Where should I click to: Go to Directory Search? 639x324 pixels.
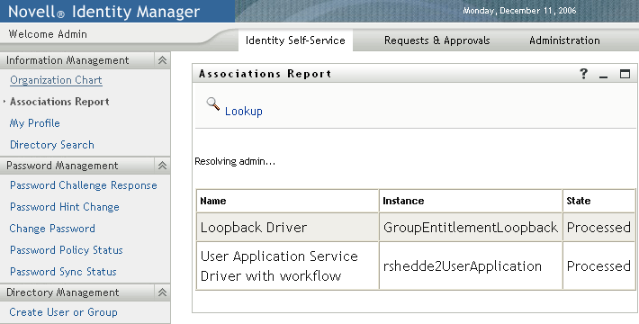pyautogui.click(x=52, y=145)
